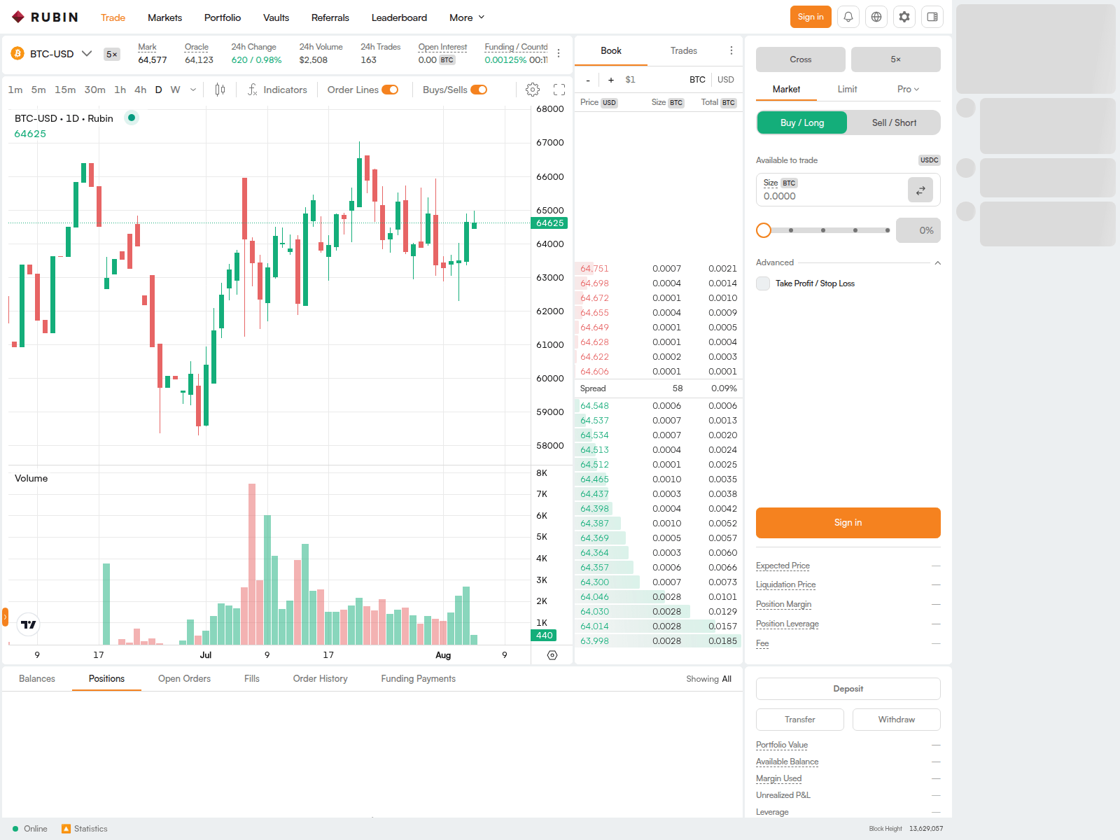The height and width of the screenshot is (840, 1120).
Task: Check Take Profit / Stop Loss box
Action: click(x=763, y=283)
